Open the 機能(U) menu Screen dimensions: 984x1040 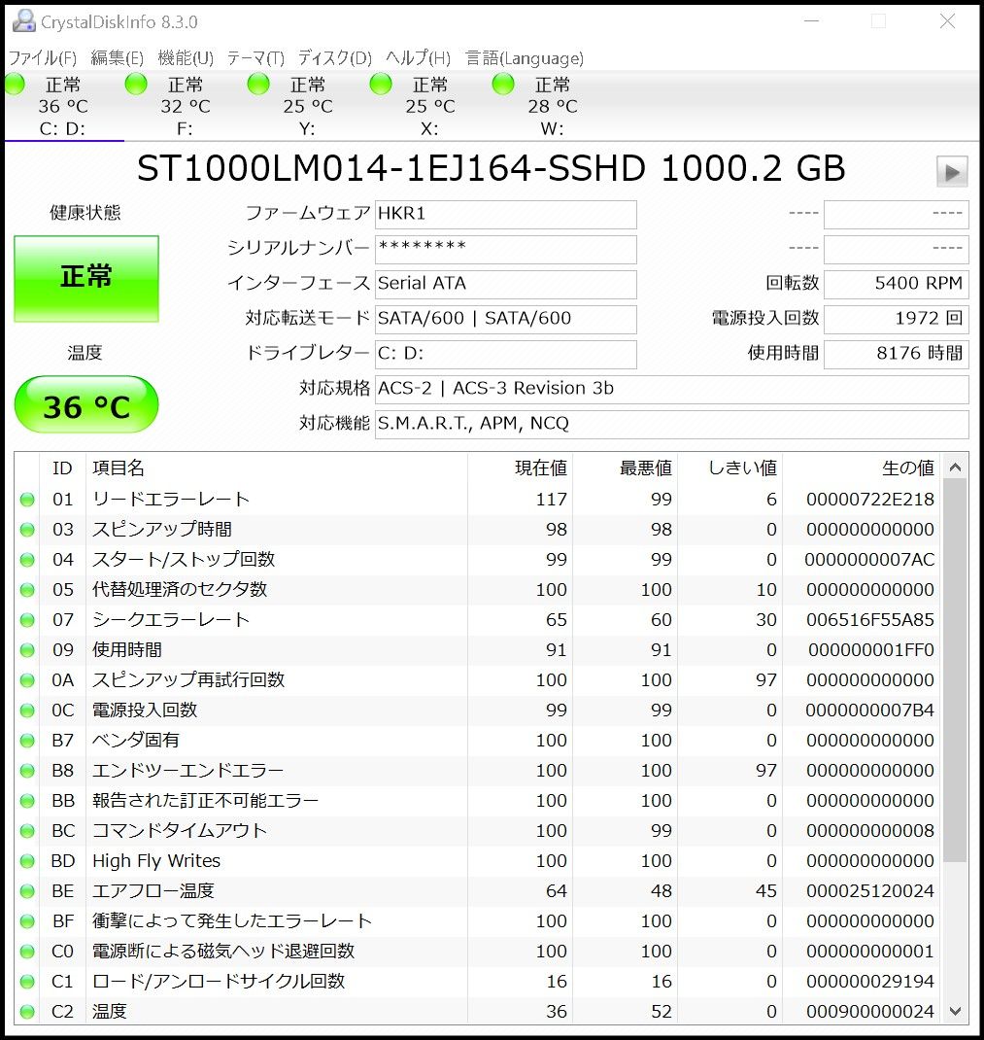coord(185,58)
